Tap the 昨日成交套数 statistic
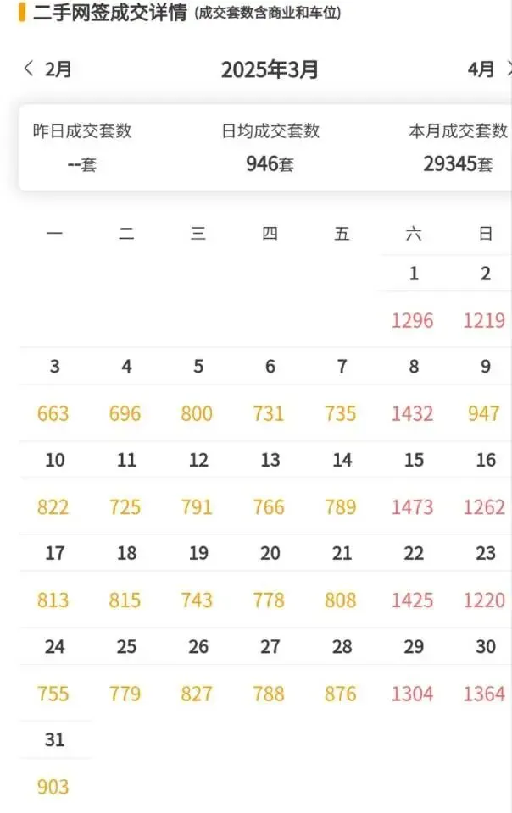 click(x=82, y=147)
